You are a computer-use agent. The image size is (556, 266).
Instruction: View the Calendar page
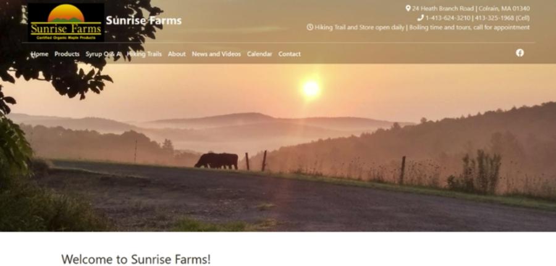tap(259, 54)
